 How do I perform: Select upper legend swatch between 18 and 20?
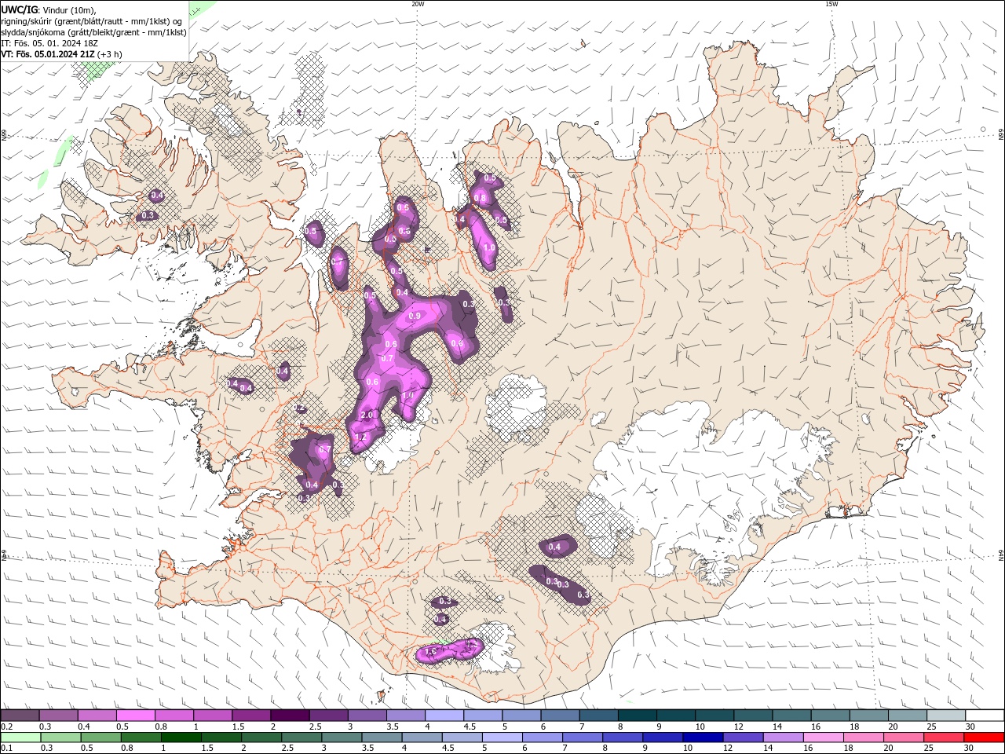pyautogui.click(x=868, y=715)
